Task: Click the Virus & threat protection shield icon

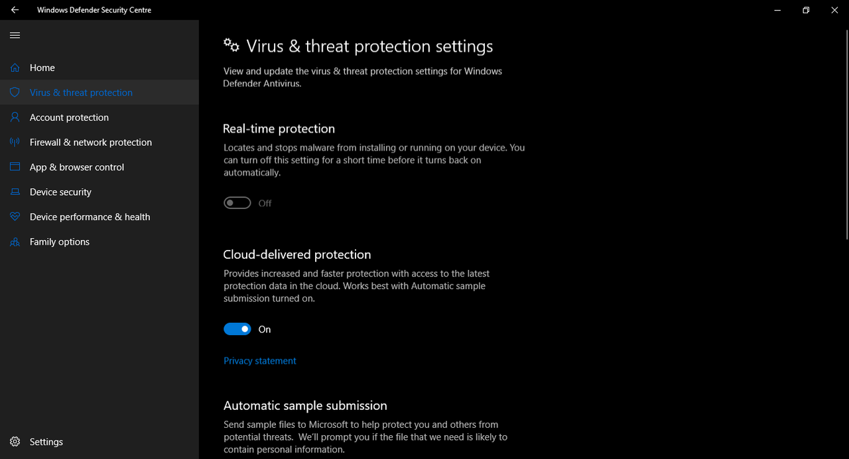Action: (x=15, y=92)
